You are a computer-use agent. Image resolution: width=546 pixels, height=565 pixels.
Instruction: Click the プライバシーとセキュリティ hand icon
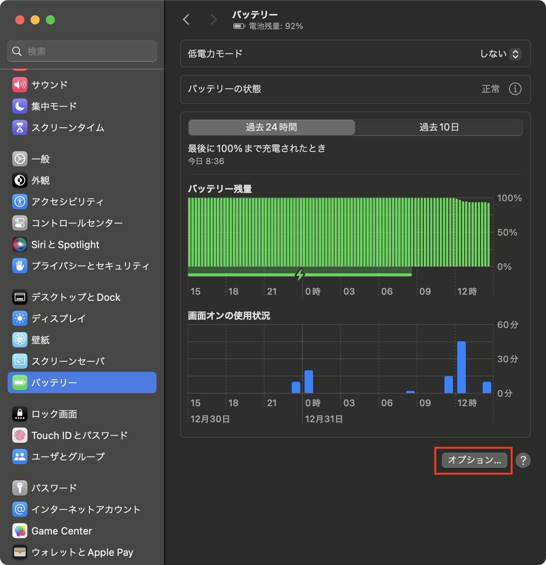click(20, 266)
